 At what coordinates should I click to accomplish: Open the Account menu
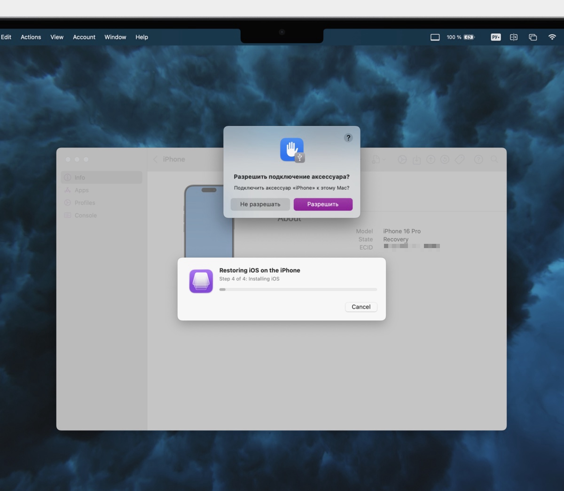click(84, 37)
